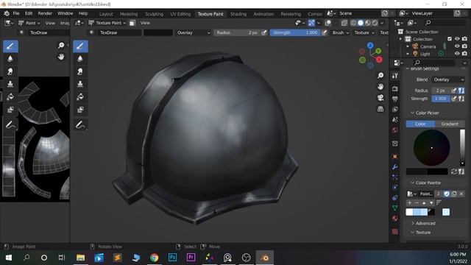The width and height of the screenshot is (471, 265).
Task: Click the 3D viewport zoom magnifier icon
Action: (380, 75)
